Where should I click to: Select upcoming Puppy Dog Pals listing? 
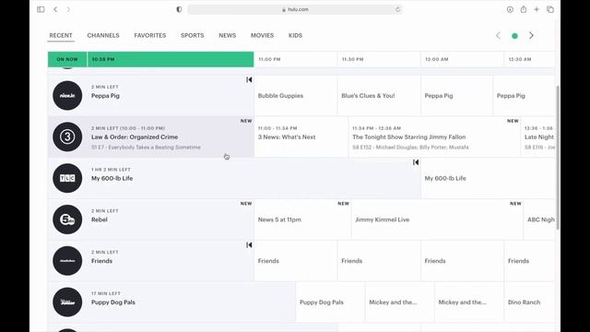click(x=330, y=302)
